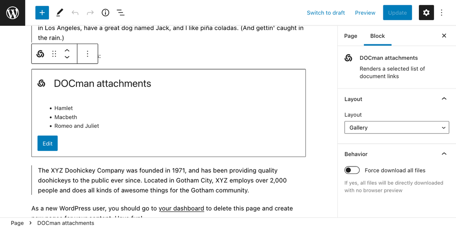
Task: Select the pencil Tools icon
Action: click(x=60, y=12)
